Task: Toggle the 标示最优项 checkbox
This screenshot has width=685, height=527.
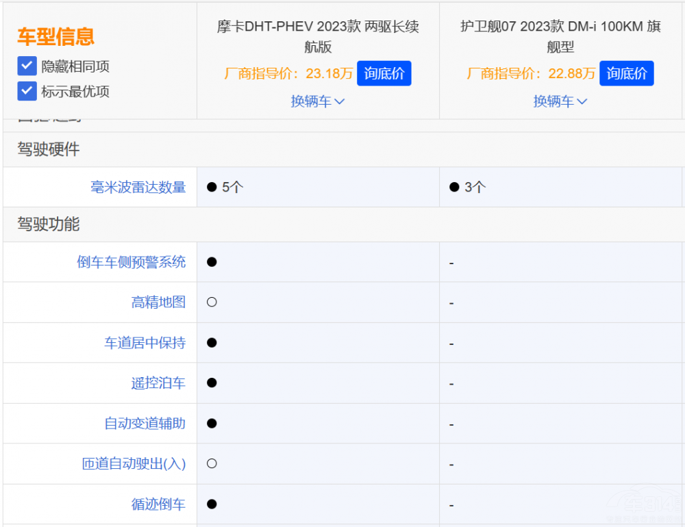Action: tap(27, 91)
